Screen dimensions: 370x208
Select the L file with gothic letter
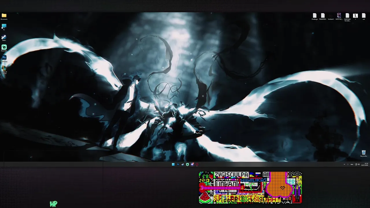tap(355, 16)
